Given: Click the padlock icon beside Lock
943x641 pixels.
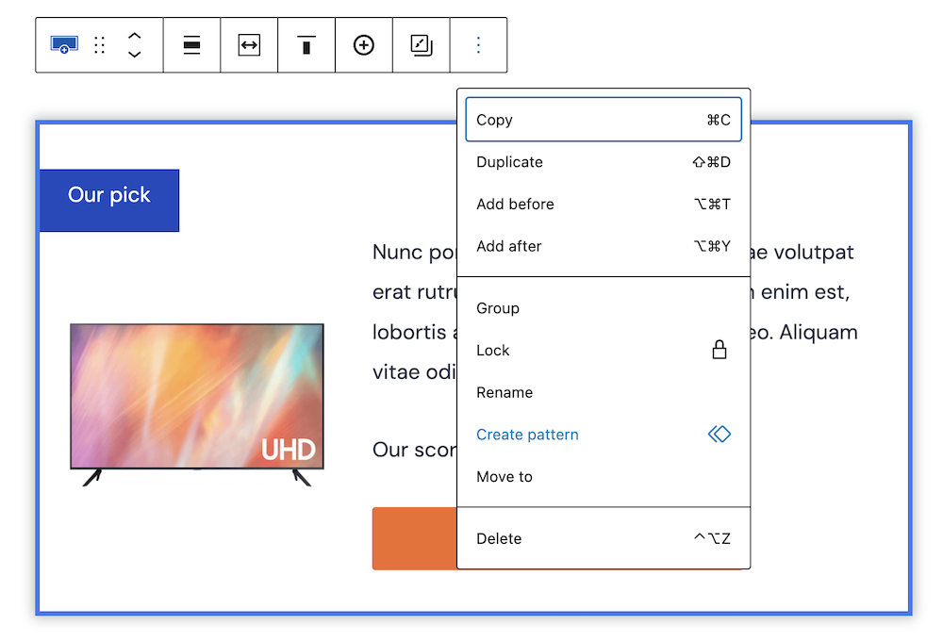Looking at the screenshot, I should [x=719, y=351].
